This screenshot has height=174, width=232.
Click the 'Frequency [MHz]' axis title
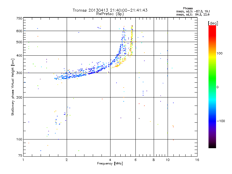(x=110, y=164)
